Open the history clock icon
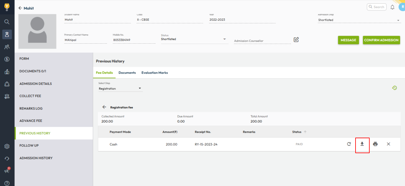 [x=395, y=88]
